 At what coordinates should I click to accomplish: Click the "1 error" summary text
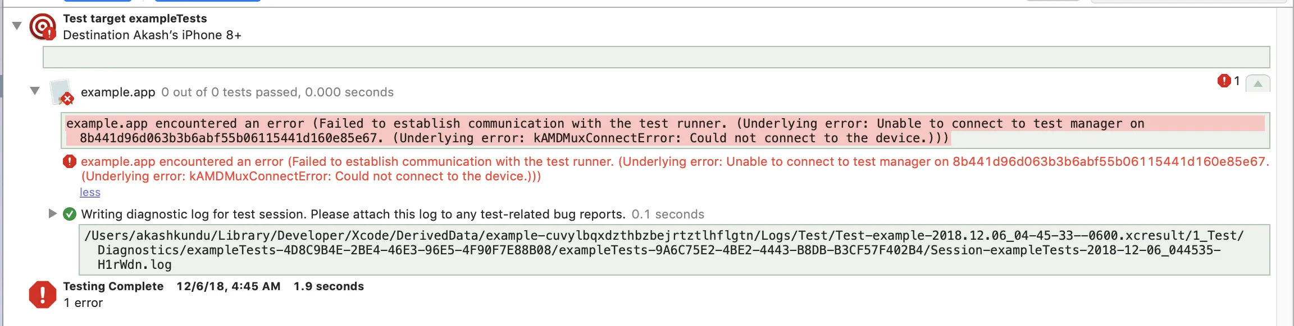tap(83, 303)
